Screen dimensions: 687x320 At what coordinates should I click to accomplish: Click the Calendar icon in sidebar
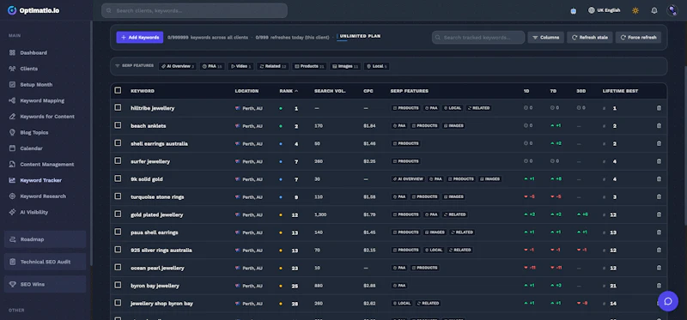12,148
